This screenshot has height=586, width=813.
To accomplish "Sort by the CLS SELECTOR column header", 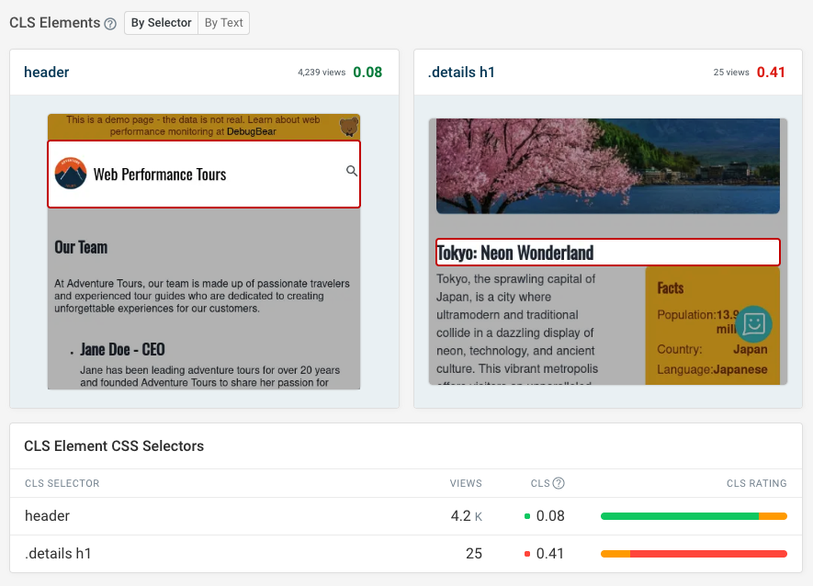I will click(x=62, y=483).
